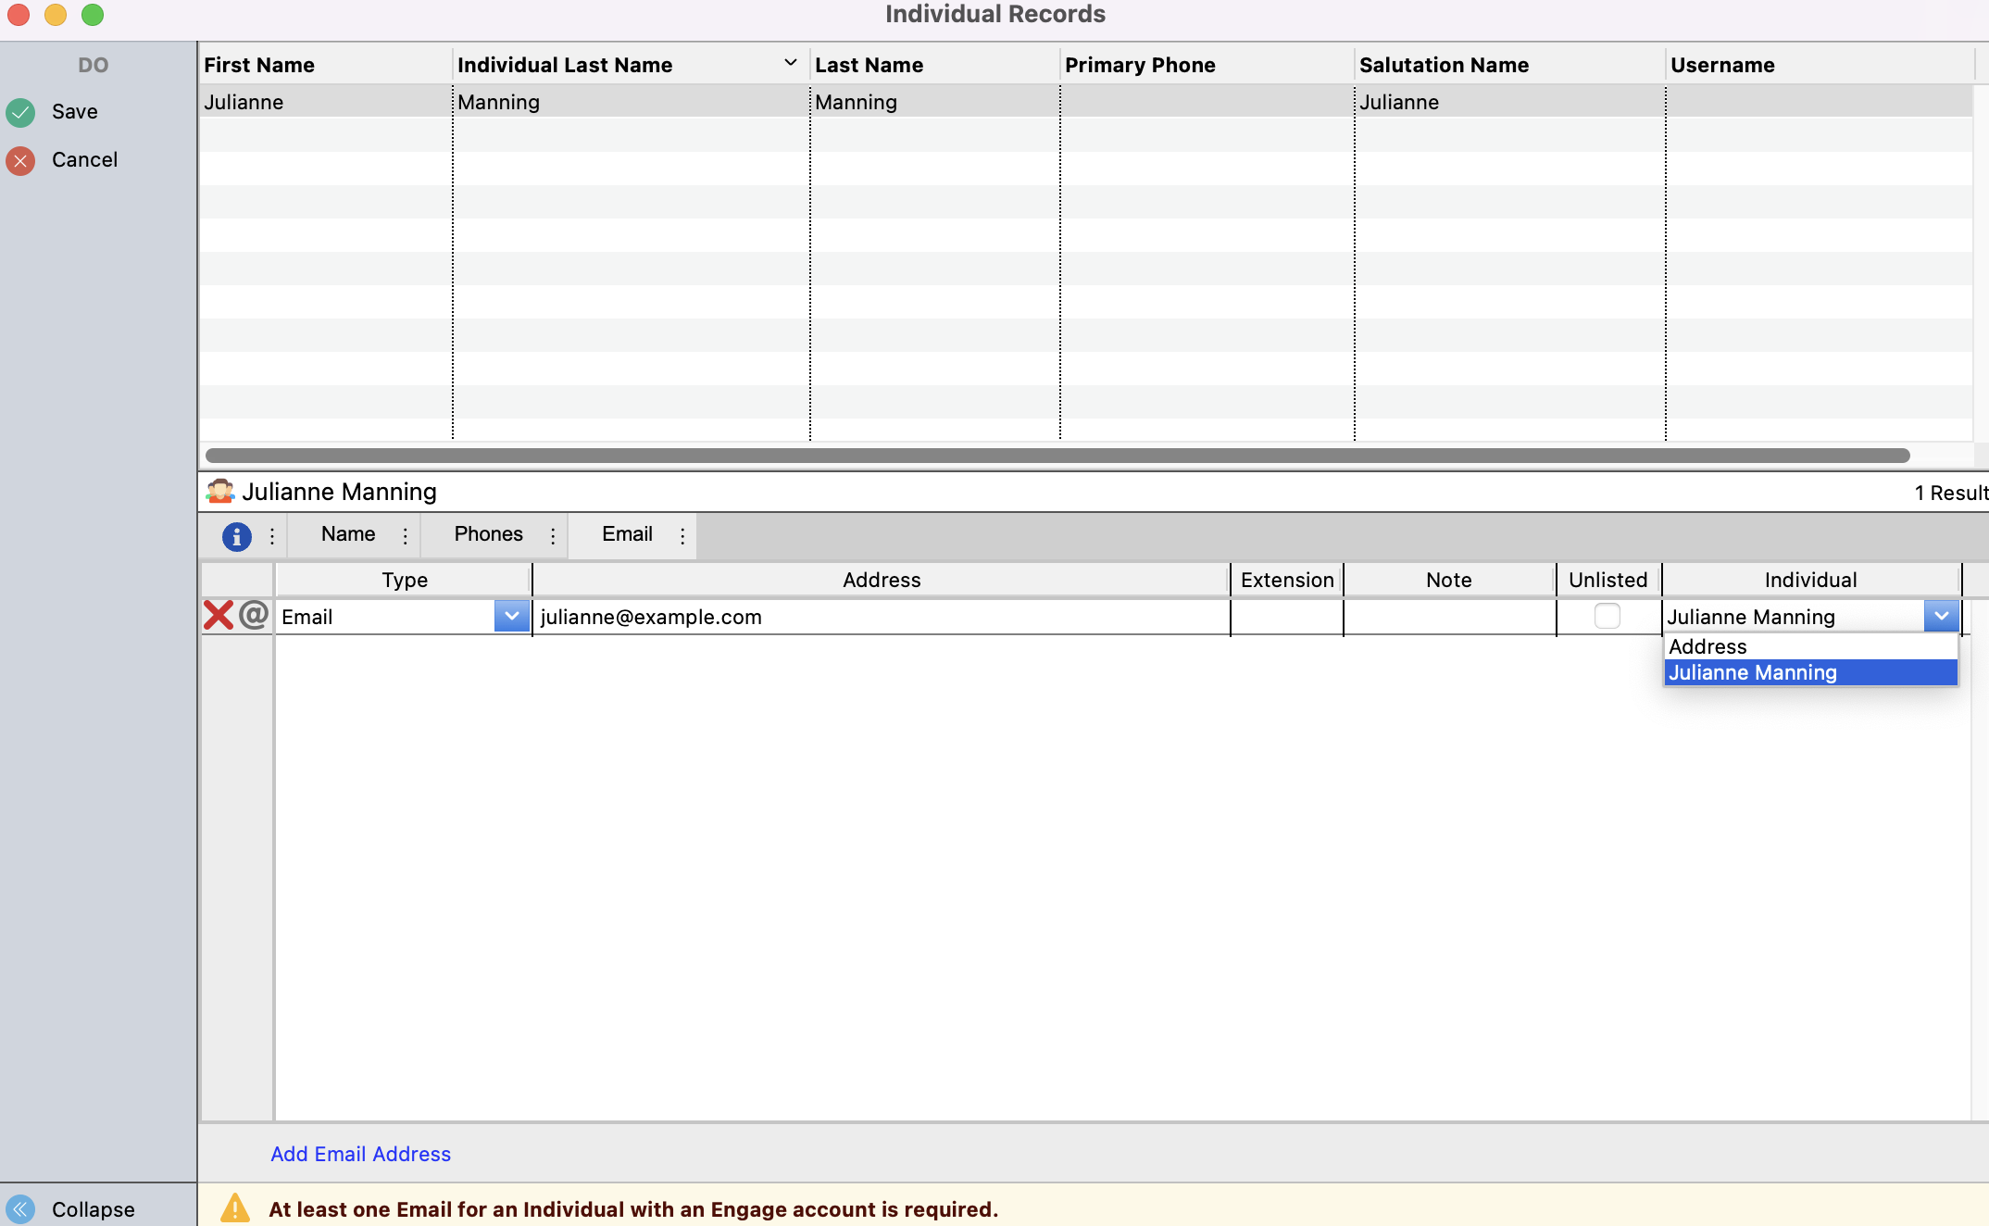Viewport: 1989px width, 1226px height.
Task: Delete email row with red X icon
Action: (219, 616)
